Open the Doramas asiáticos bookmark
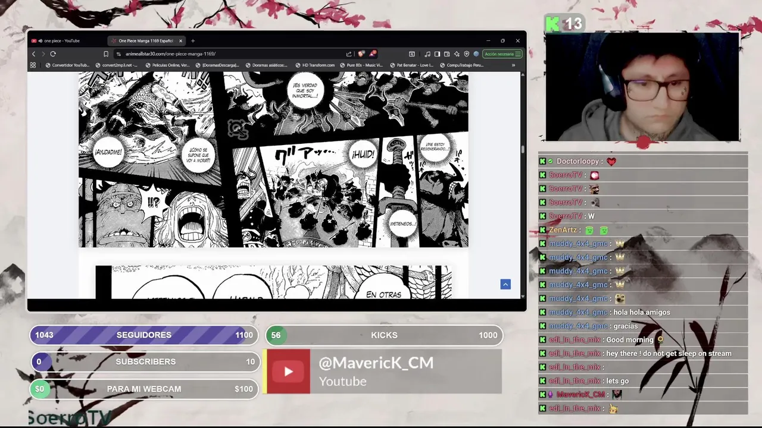This screenshot has height=428, width=762. coord(267,65)
